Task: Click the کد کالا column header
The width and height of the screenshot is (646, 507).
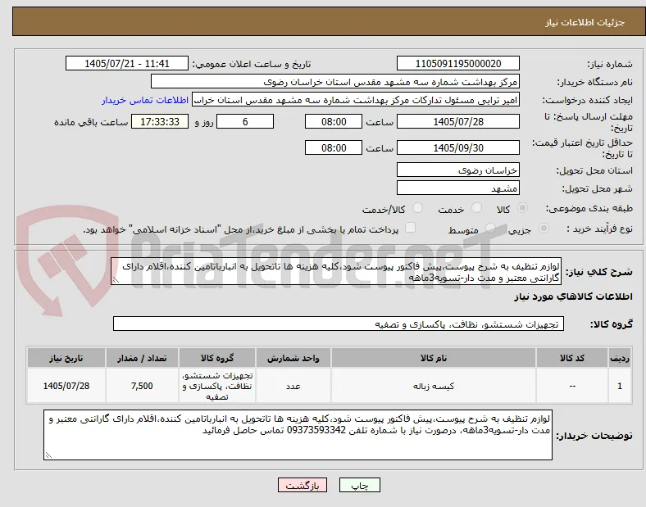Action: [572, 358]
